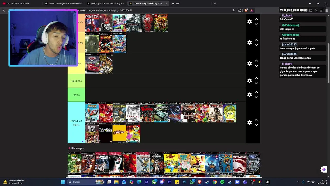Move the Sonic Riders tier row down
The height and width of the screenshot is (186, 330).
[256, 45]
